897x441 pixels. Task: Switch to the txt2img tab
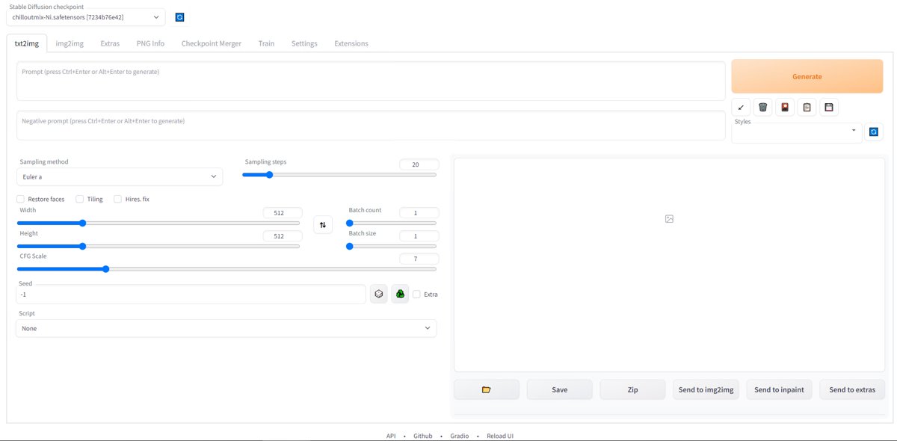click(27, 43)
